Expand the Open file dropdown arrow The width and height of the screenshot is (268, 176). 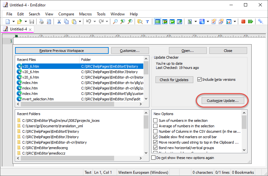[26, 22]
